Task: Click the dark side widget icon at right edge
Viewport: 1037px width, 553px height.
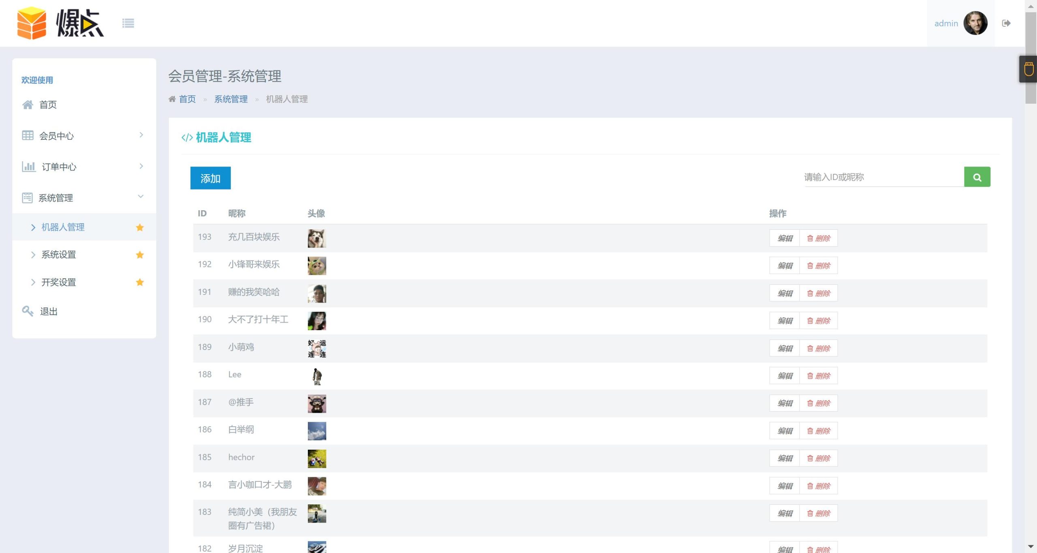Action: coord(1028,69)
